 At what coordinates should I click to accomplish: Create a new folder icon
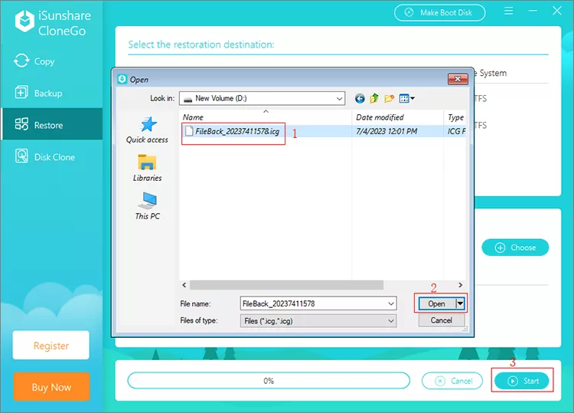[x=389, y=98]
